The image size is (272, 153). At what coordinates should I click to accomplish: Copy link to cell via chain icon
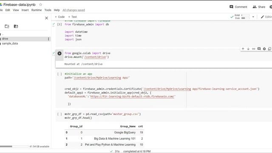coord(254,49)
